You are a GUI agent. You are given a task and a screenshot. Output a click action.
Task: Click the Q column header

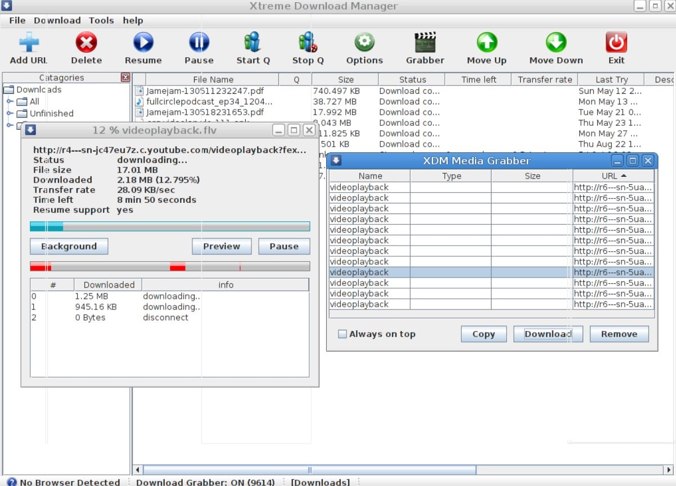click(x=296, y=79)
